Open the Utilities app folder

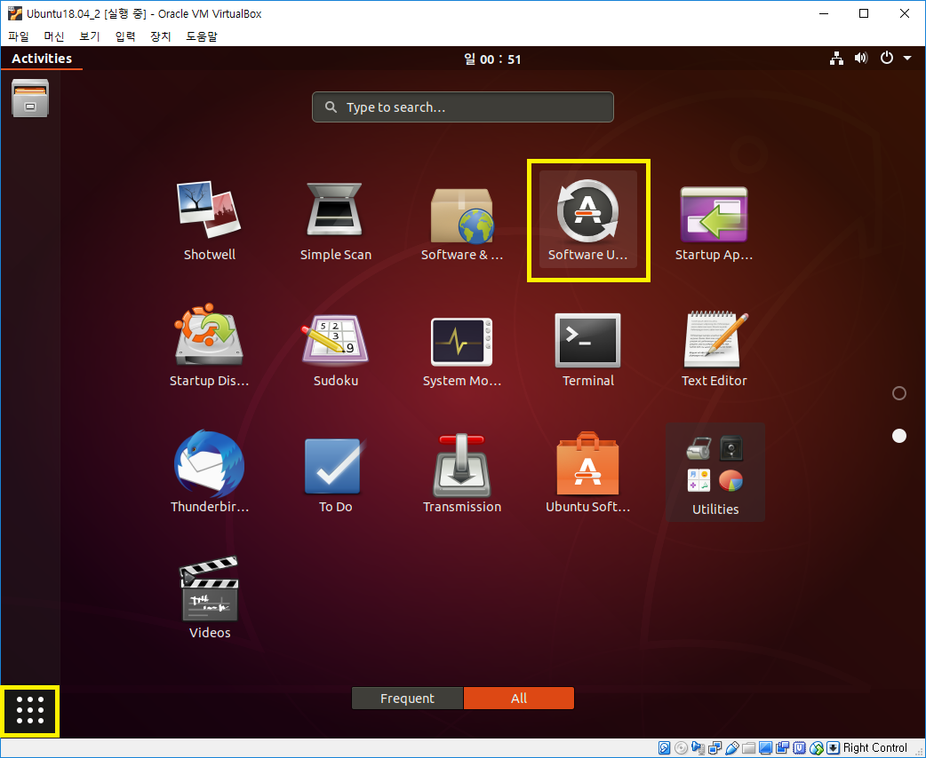[x=715, y=472]
